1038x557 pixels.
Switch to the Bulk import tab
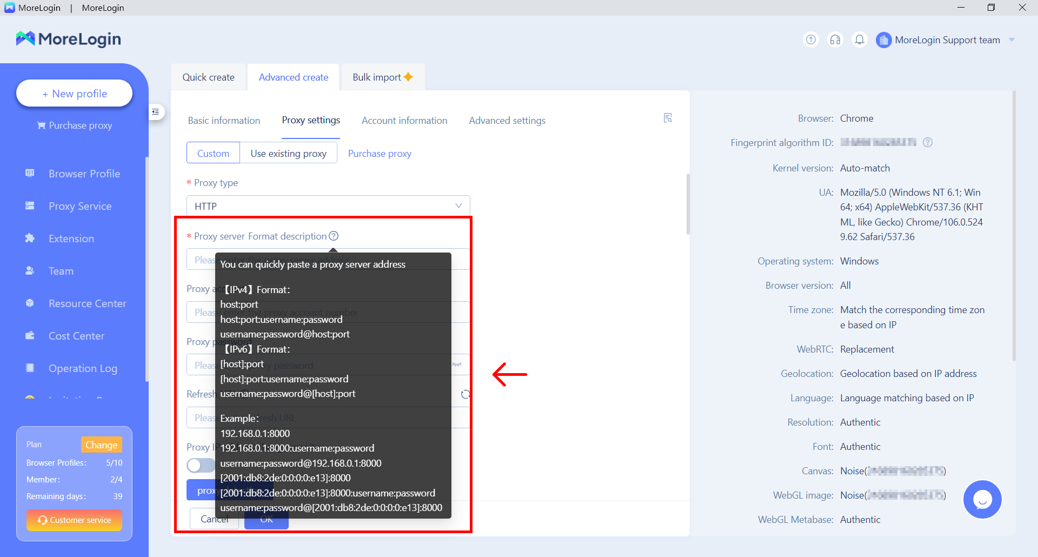382,77
